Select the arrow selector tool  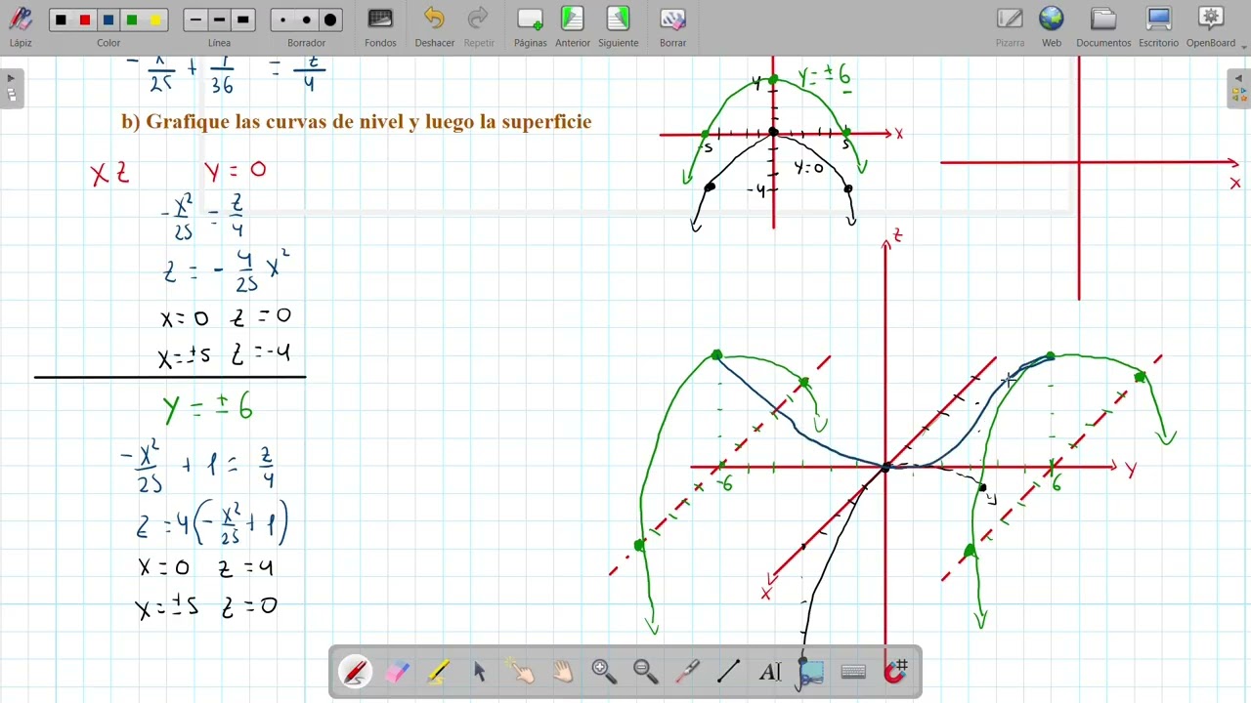480,672
